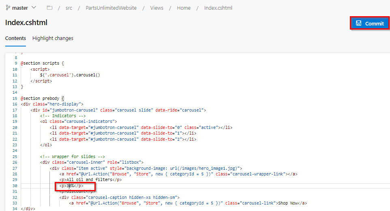Select Index.cshtml in the breadcrumb path
The image size is (390, 211).
tap(218, 8)
